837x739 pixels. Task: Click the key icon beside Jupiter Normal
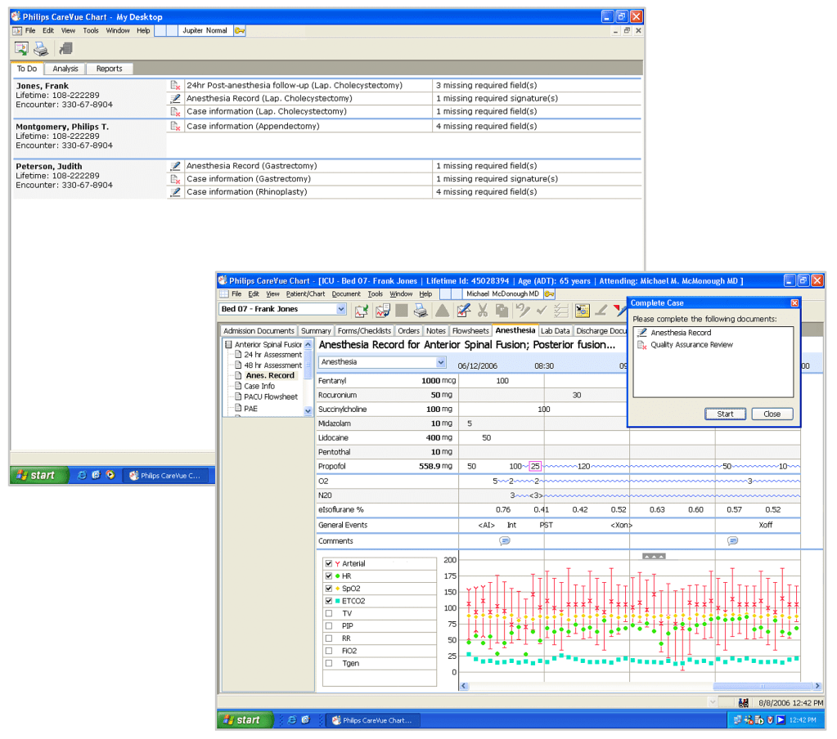coord(240,30)
